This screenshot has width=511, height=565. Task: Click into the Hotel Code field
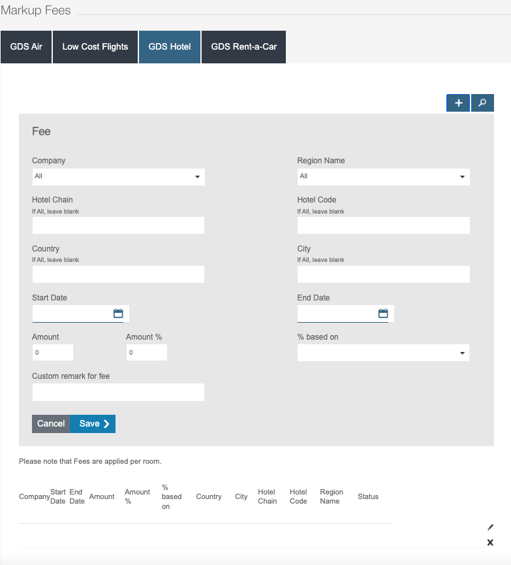(x=383, y=226)
